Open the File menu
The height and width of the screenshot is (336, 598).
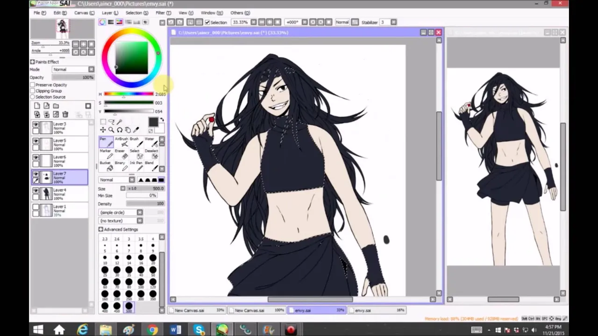click(x=39, y=13)
